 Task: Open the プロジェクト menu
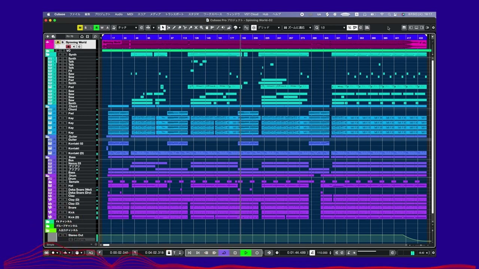tap(102, 14)
